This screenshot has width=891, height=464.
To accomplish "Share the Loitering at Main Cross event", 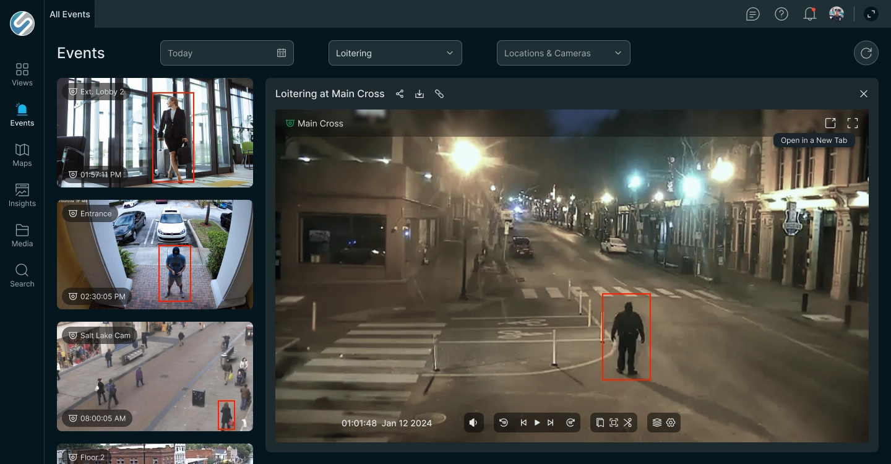I will coord(400,94).
